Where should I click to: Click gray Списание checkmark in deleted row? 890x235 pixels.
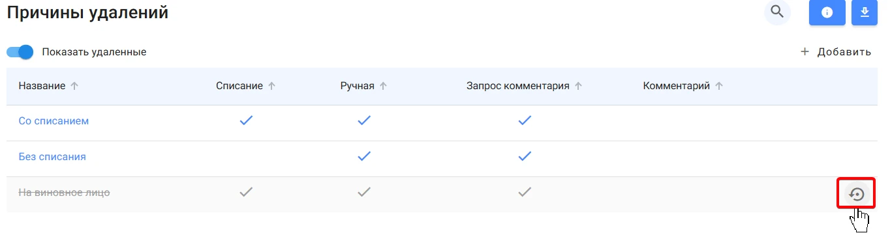(246, 192)
